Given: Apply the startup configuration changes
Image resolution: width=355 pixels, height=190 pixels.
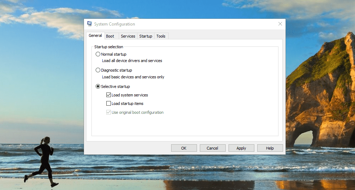Looking at the screenshot, I should 241,148.
